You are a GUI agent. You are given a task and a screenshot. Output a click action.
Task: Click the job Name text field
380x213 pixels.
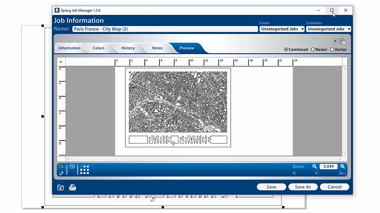point(165,29)
